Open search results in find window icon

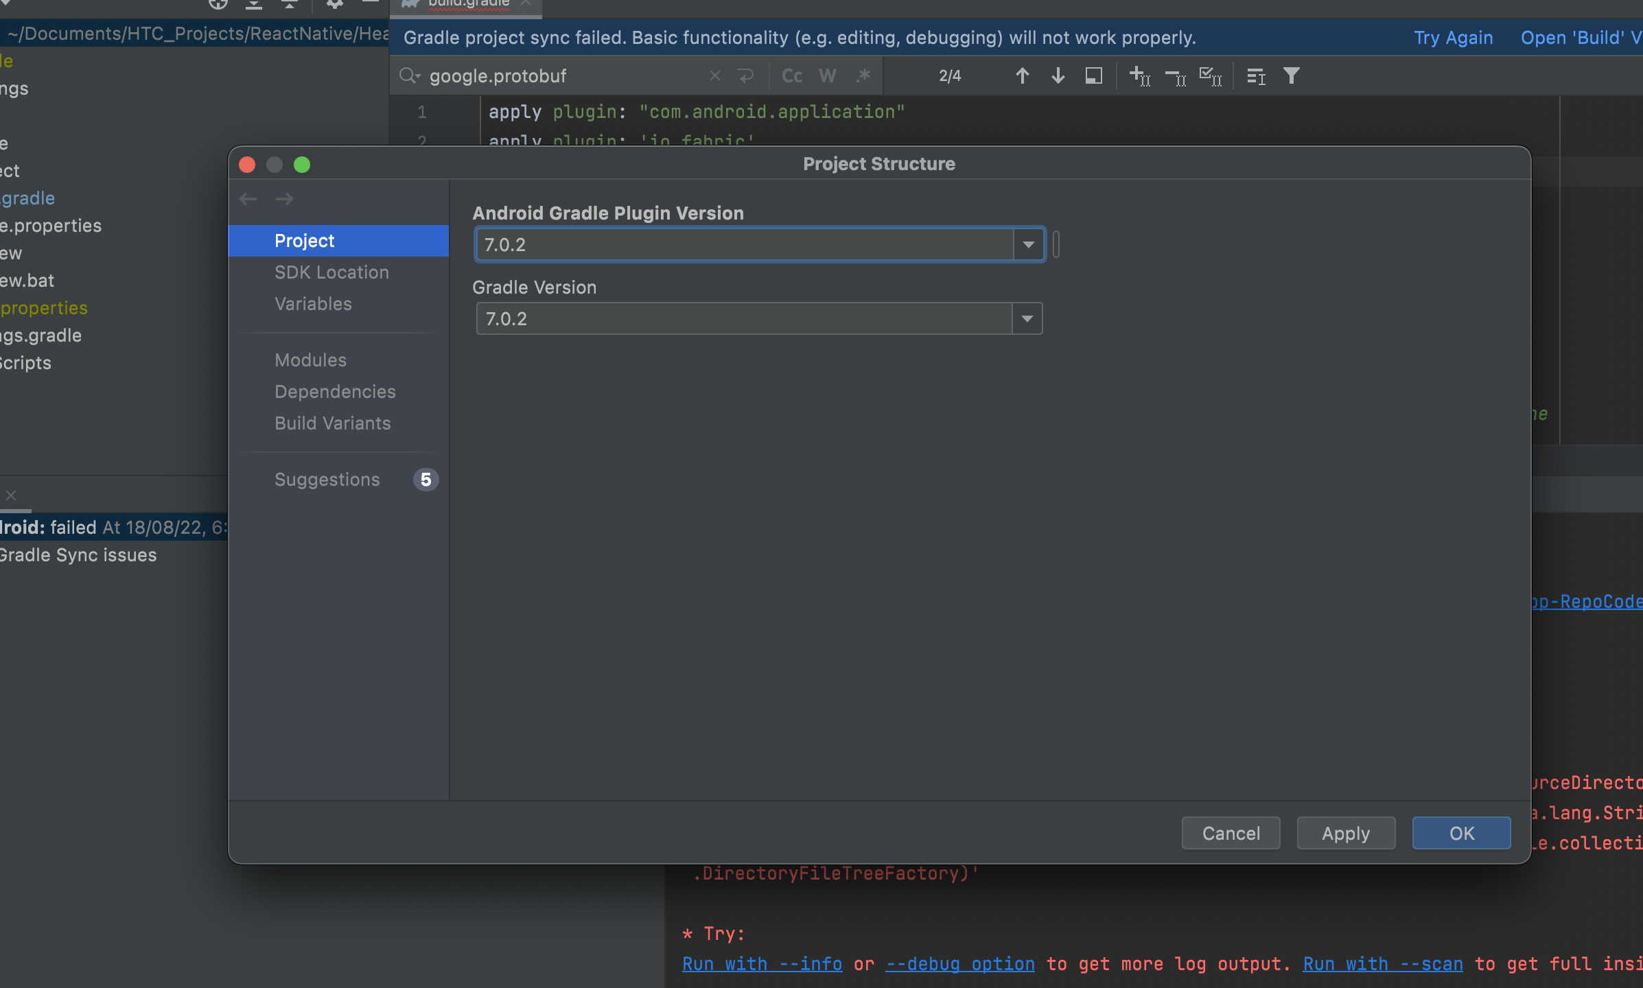(x=1093, y=75)
